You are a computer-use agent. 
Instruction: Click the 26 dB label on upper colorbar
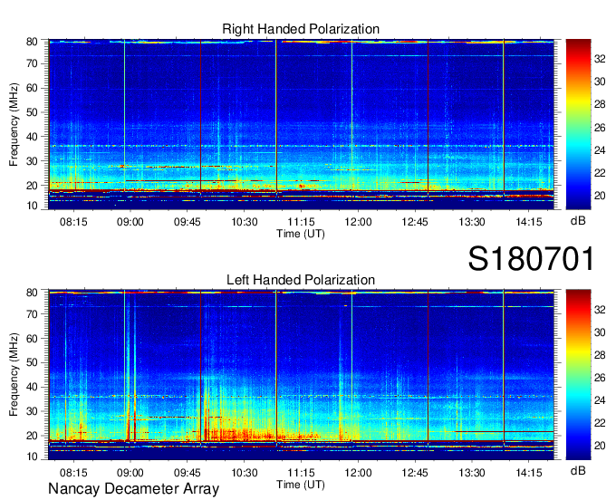tap(600, 128)
